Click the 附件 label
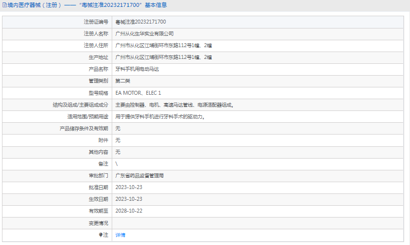 [103, 140]
